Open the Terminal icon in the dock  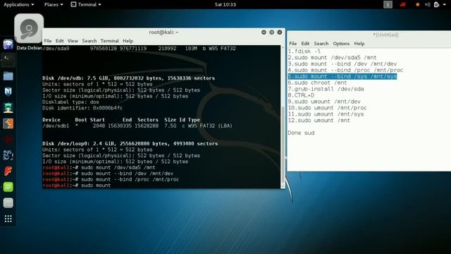point(8,59)
